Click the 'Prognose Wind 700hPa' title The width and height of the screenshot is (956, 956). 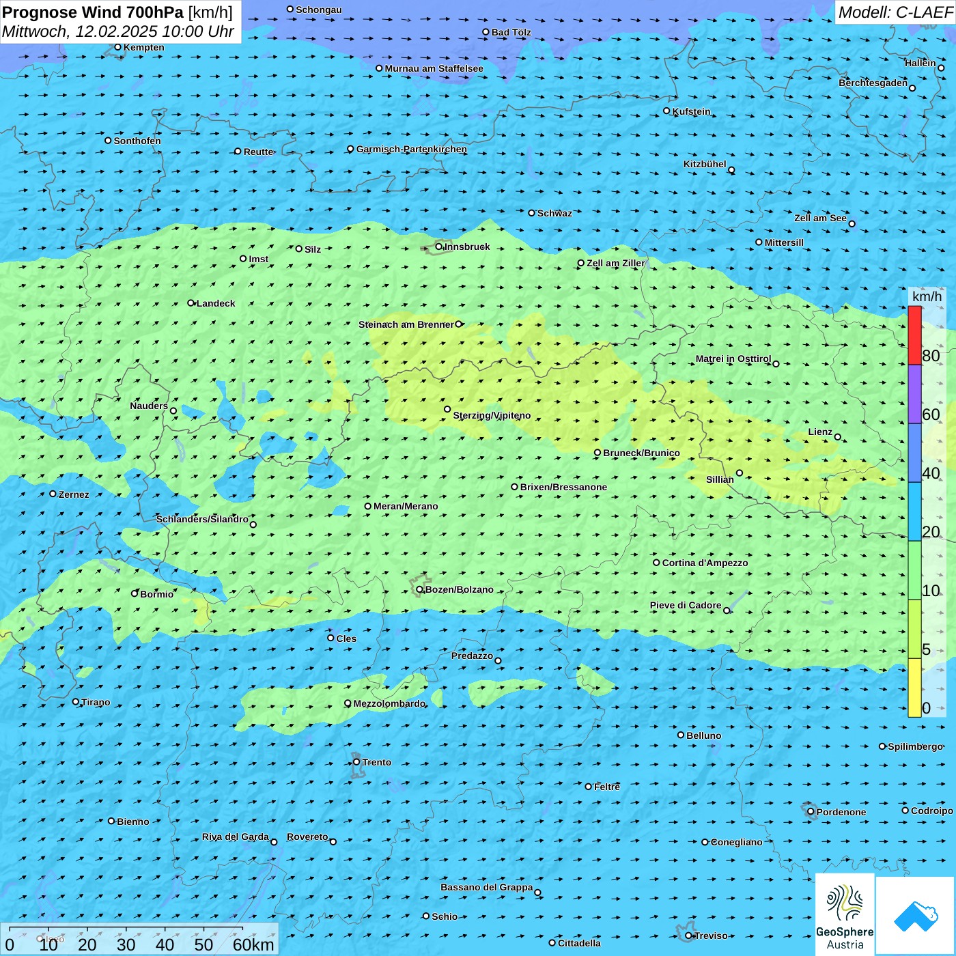[94, 12]
